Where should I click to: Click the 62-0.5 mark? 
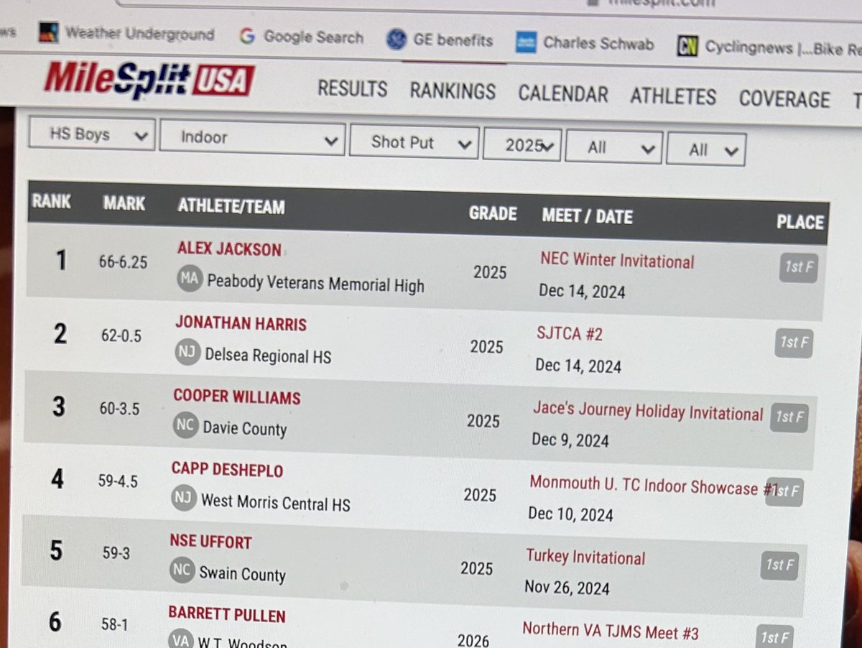[120, 335]
